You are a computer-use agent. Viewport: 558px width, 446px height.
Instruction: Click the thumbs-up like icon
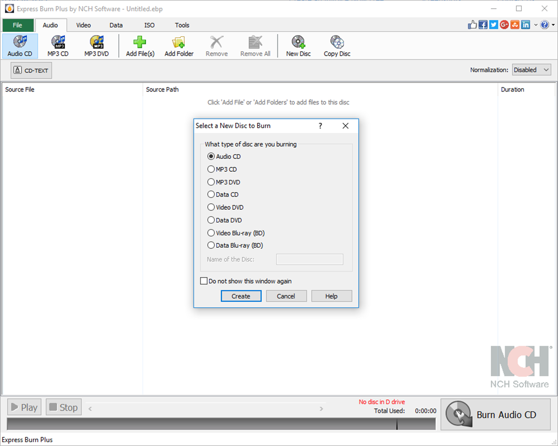[x=472, y=25]
